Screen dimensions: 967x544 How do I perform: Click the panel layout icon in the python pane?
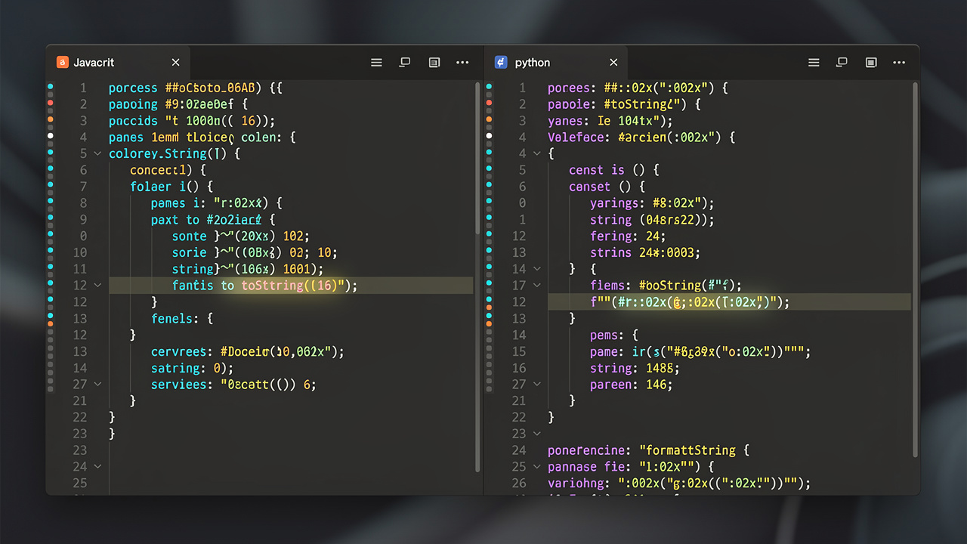(871, 63)
